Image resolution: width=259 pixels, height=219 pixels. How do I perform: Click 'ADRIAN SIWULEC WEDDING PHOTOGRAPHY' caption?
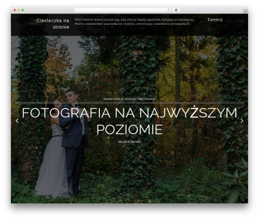pos(129,99)
